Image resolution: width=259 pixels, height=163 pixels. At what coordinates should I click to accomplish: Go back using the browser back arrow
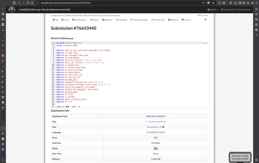coord(19,3)
